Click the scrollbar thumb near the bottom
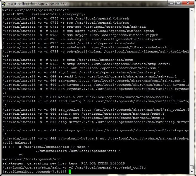The image size is (196, 176). (192, 167)
